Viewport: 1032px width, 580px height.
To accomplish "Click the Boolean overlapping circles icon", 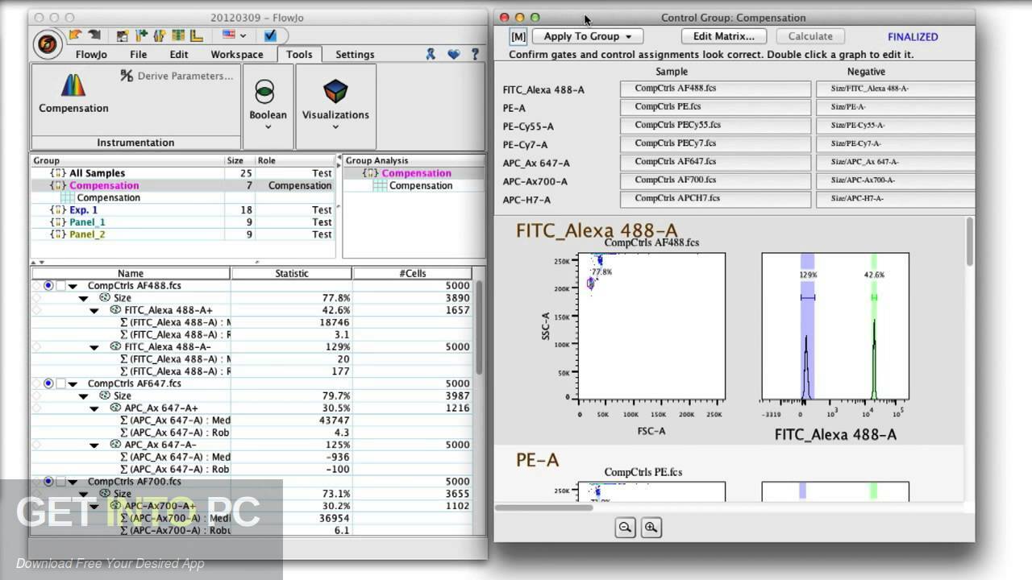I will coord(264,92).
